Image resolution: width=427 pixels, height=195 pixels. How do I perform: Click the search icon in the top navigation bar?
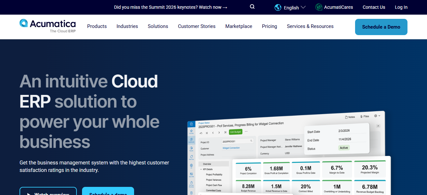(252, 6)
